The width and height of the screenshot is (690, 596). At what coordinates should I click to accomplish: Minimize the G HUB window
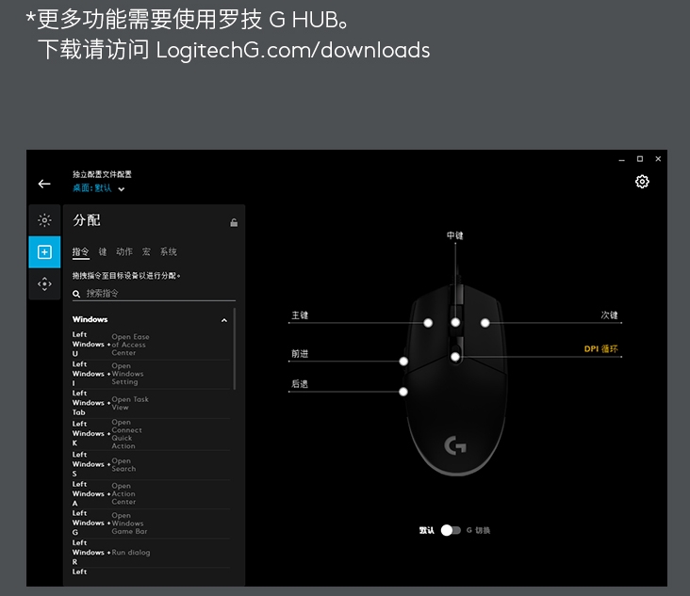621,159
